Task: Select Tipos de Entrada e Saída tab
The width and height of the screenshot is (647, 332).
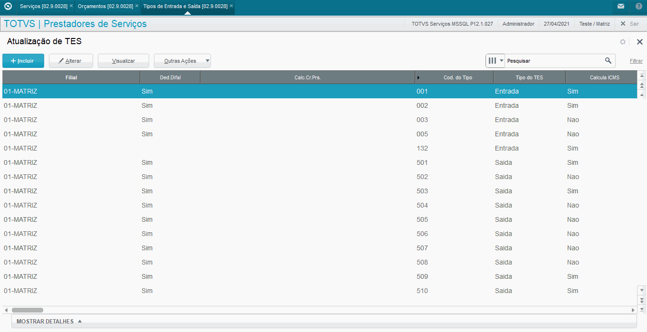Action: point(185,6)
